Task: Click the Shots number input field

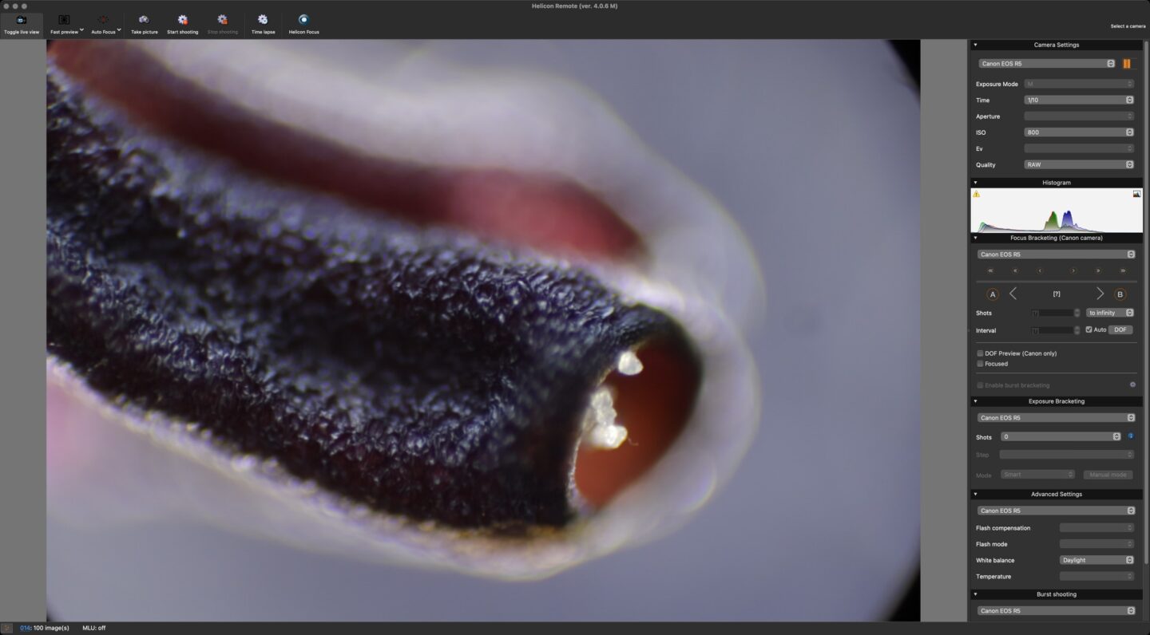Action: (x=1053, y=313)
